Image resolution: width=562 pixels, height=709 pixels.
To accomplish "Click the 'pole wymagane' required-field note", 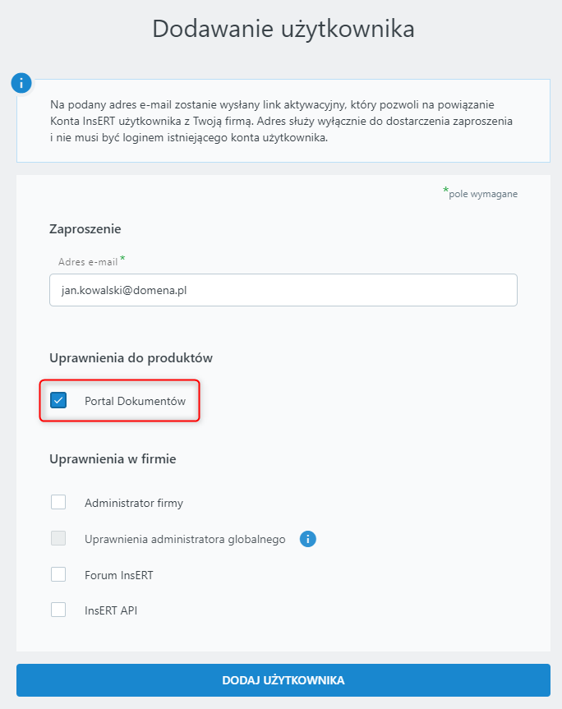I will tap(482, 194).
